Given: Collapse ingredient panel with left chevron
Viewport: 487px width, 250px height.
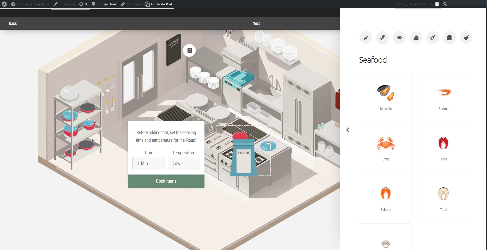Looking at the screenshot, I should click(x=348, y=130).
